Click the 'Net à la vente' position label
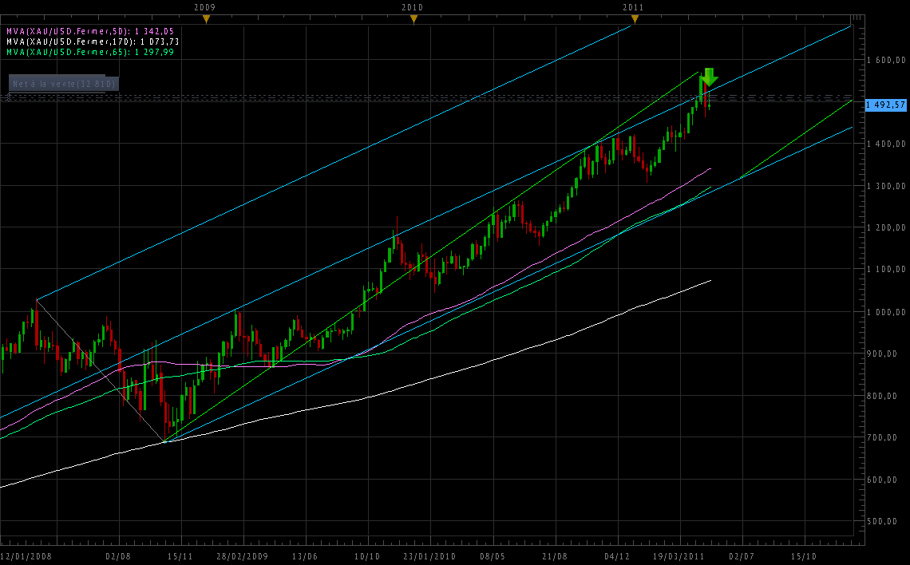 (64, 84)
